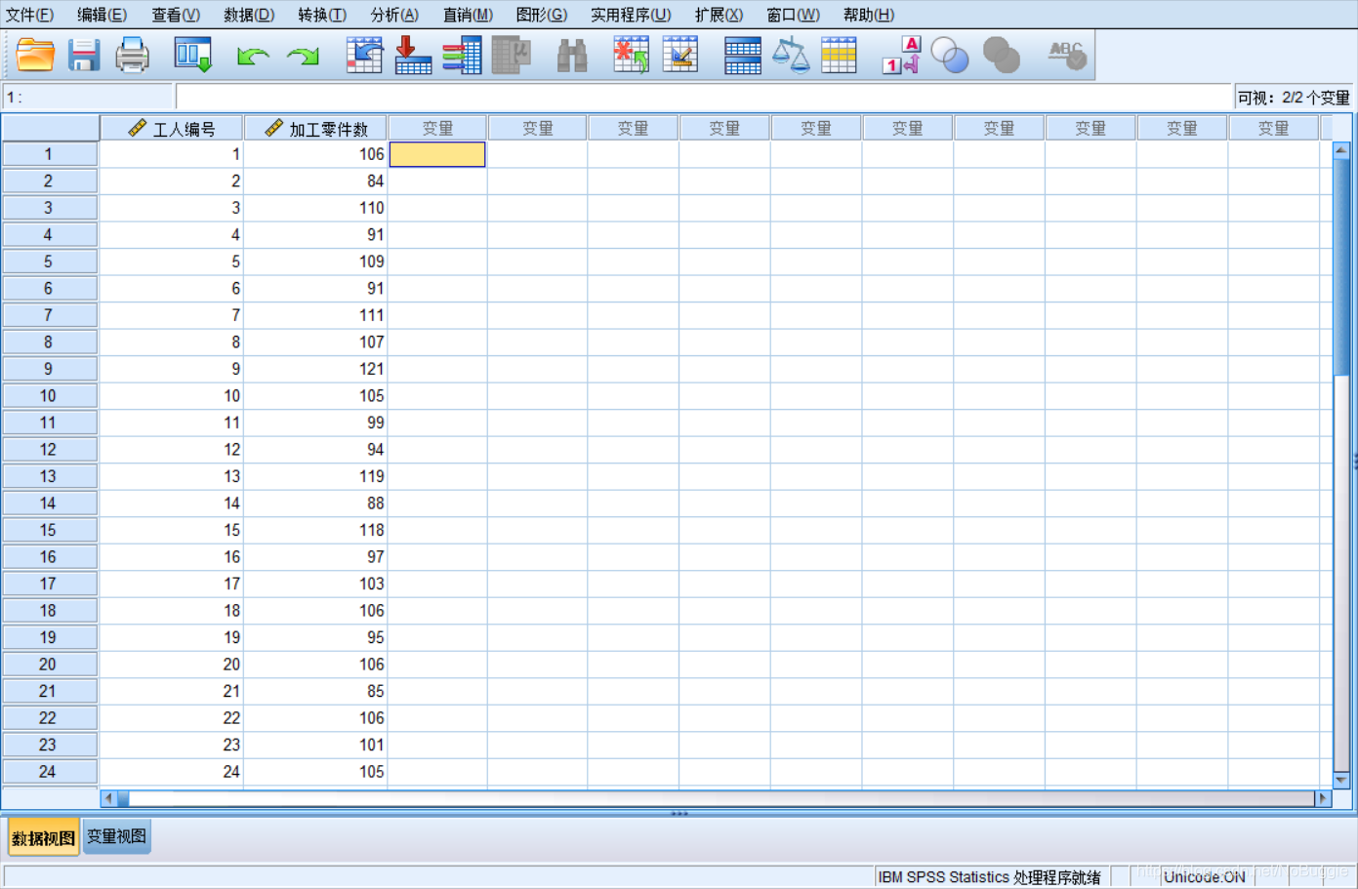This screenshot has height=889, width=1358.
Task: Select cell with value 121
Action: pos(315,369)
